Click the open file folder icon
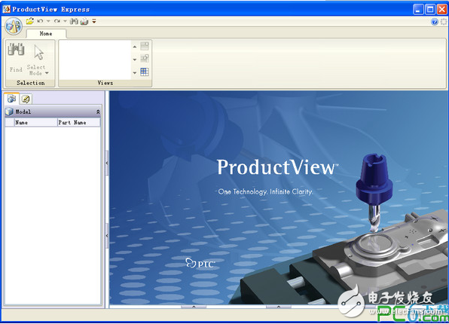This screenshot has width=449, height=324. coord(30,21)
